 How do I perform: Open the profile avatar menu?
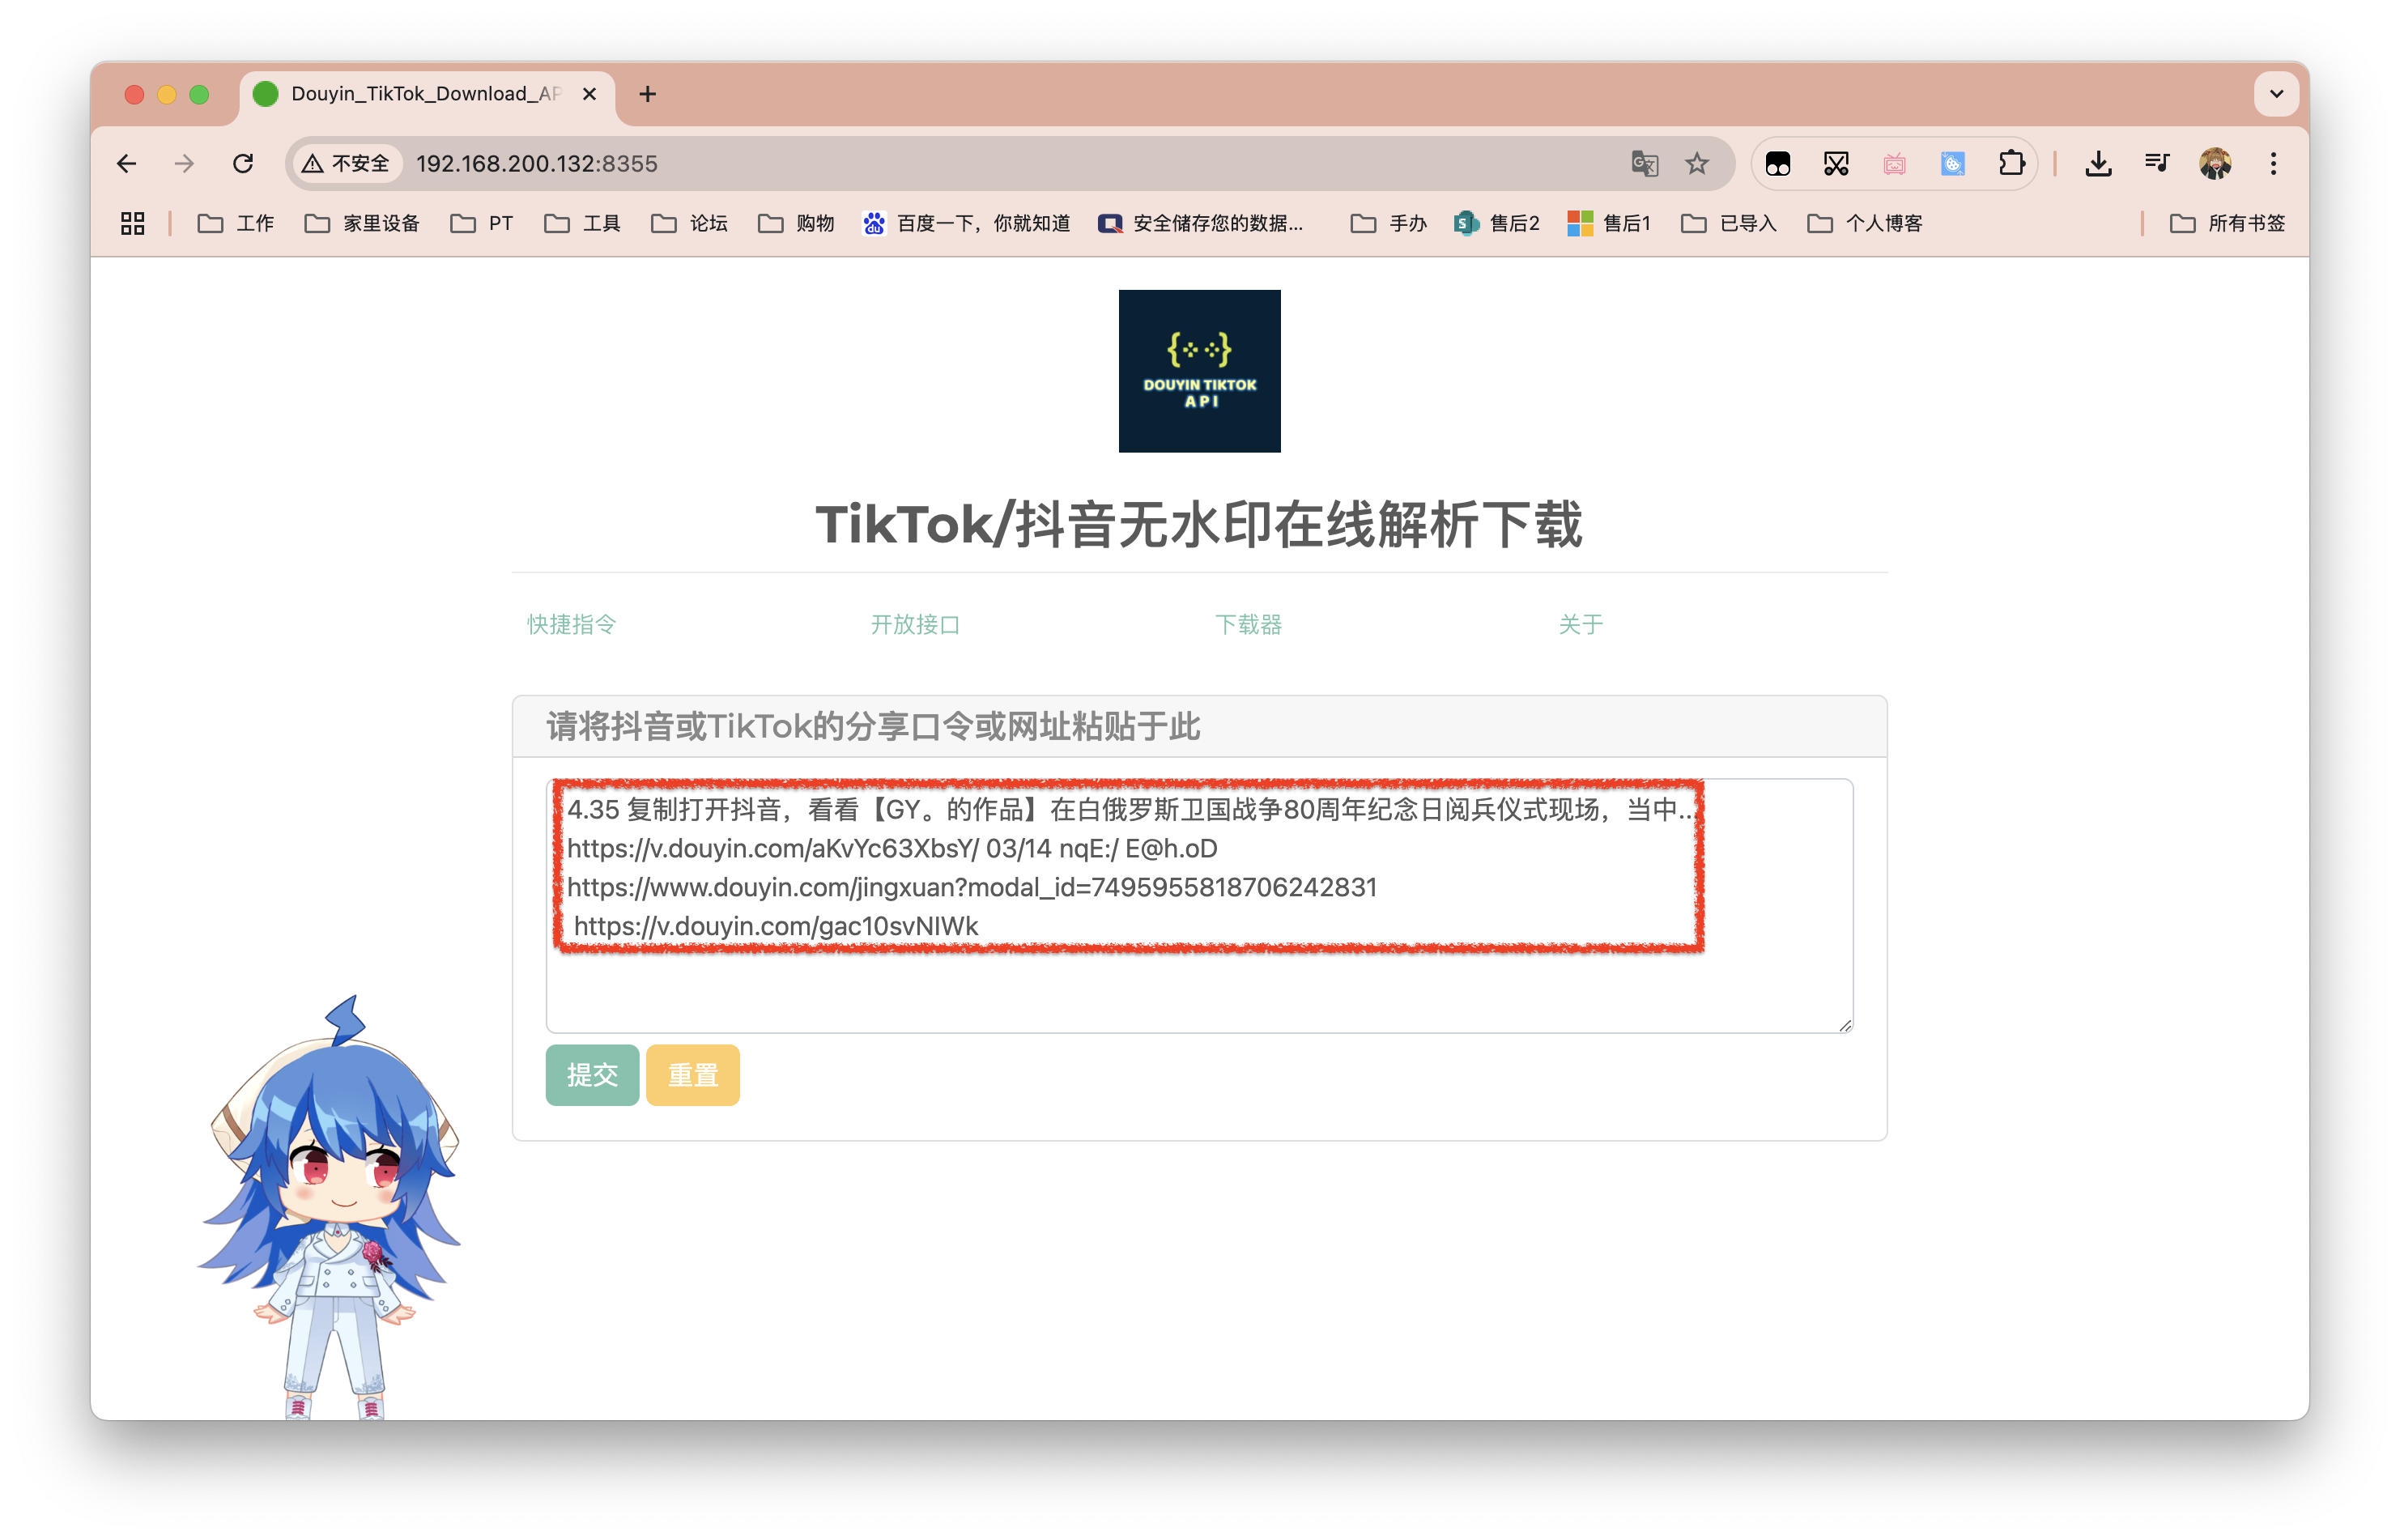(x=2215, y=163)
